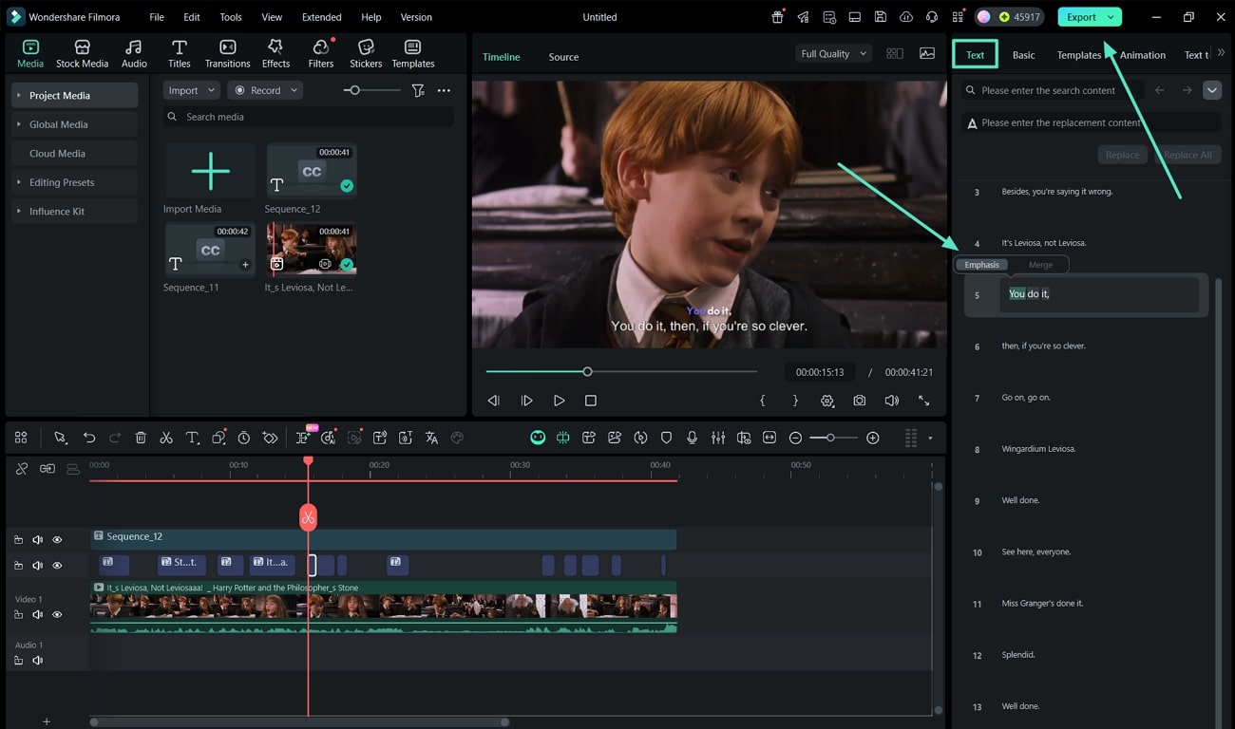The height and width of the screenshot is (729, 1235).
Task: Mute the Audio 1 track
Action: (x=38, y=660)
